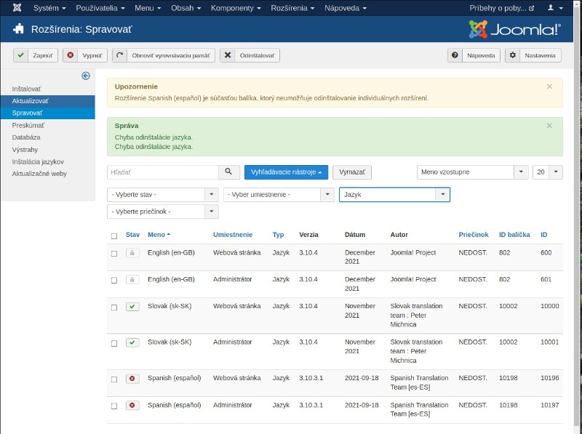Open the Používatelia menu
Viewport: 582px width, 434px height.
(100, 8)
